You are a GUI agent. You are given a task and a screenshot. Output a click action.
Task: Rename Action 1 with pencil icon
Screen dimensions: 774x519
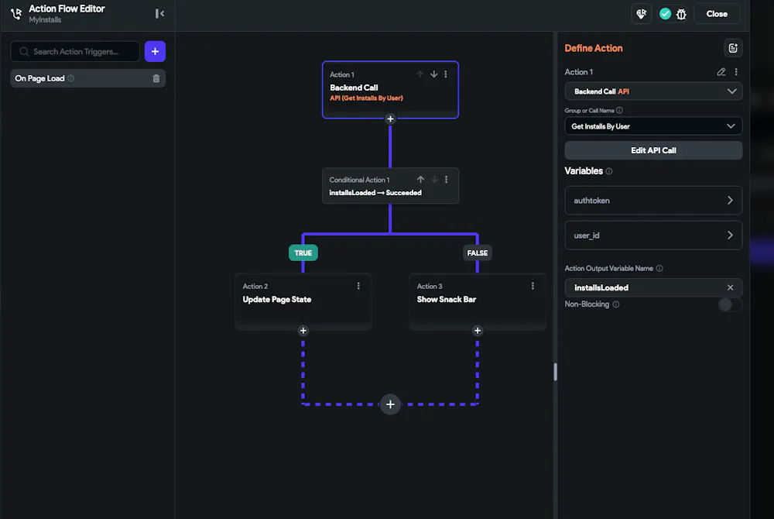pyautogui.click(x=721, y=72)
